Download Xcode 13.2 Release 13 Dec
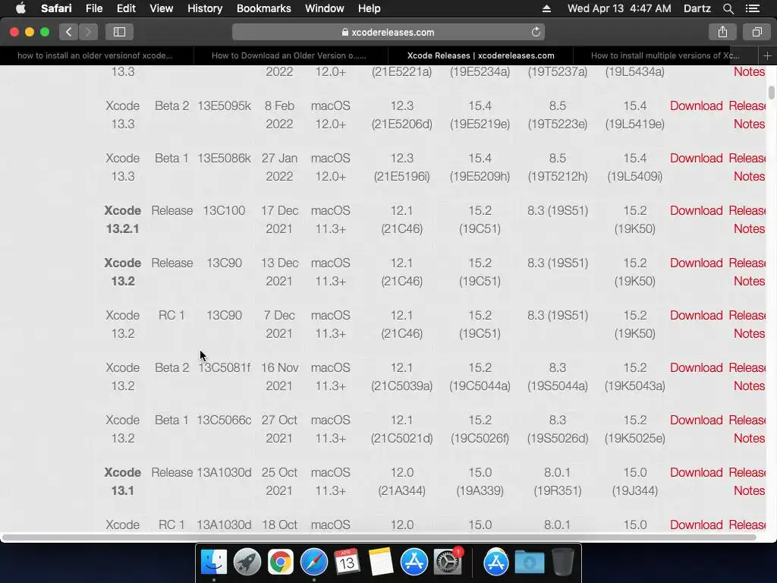Image resolution: width=777 pixels, height=583 pixels. (697, 263)
